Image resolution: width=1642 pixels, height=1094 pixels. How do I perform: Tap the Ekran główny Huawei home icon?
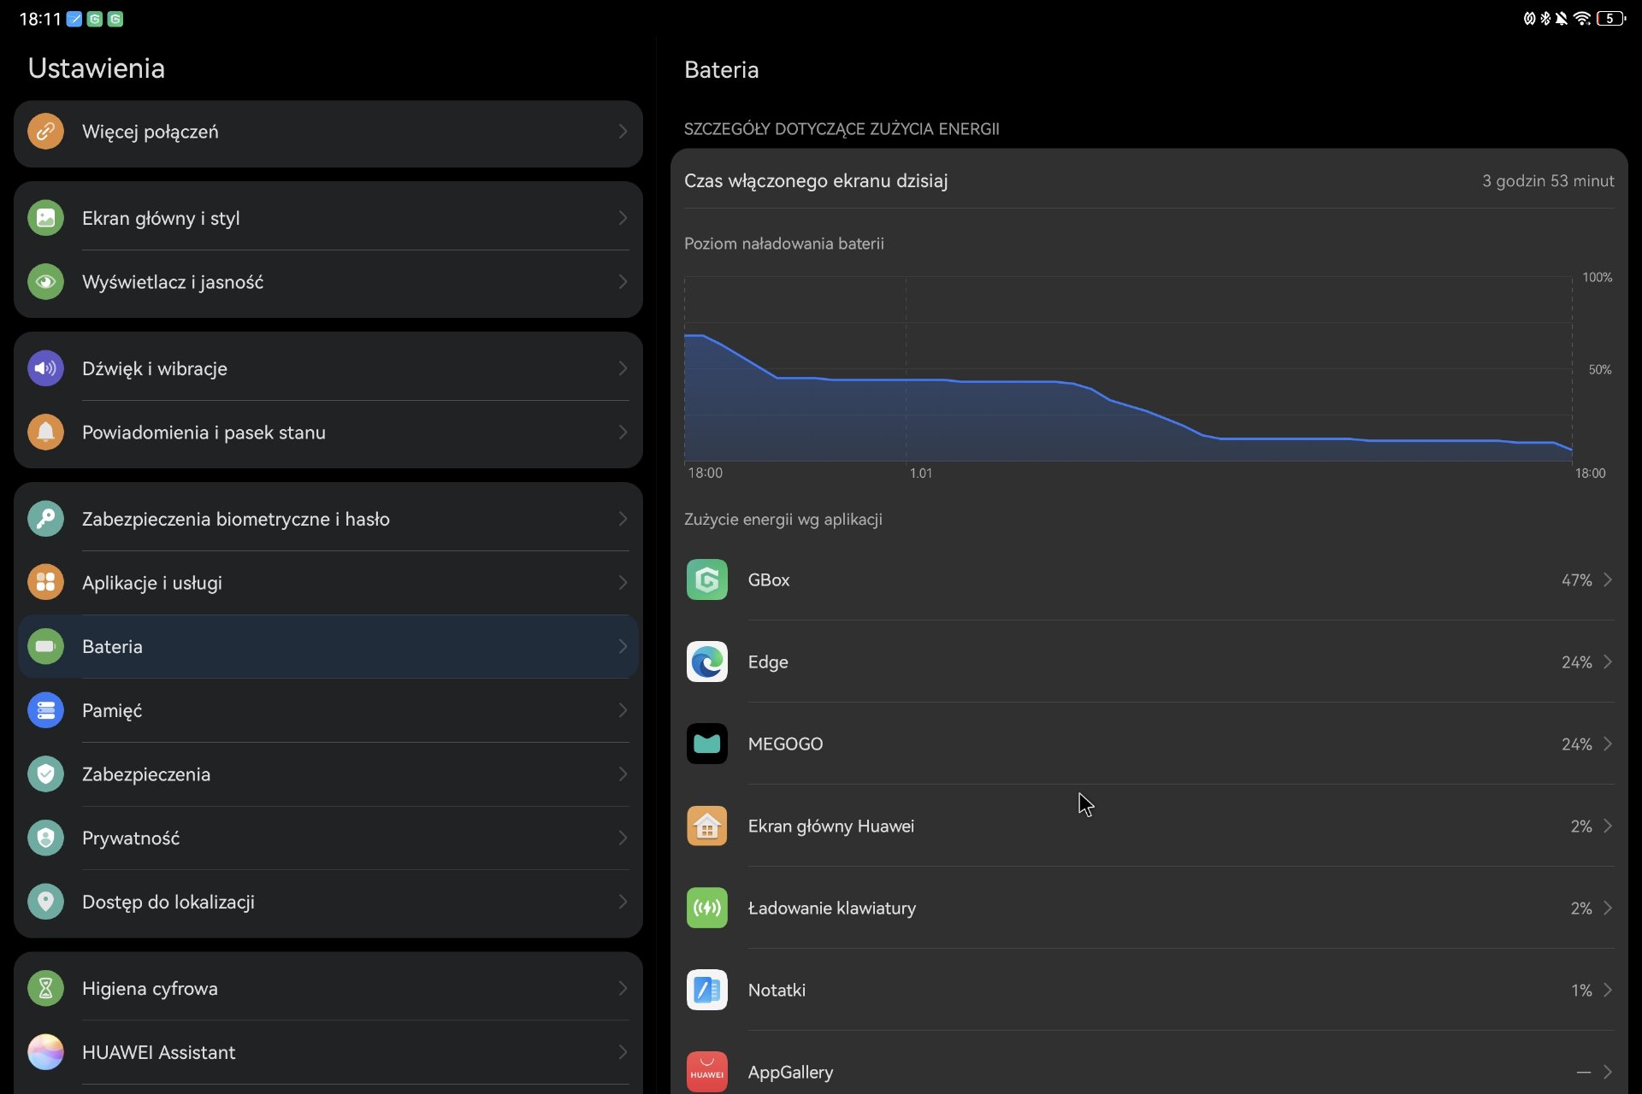click(x=707, y=826)
